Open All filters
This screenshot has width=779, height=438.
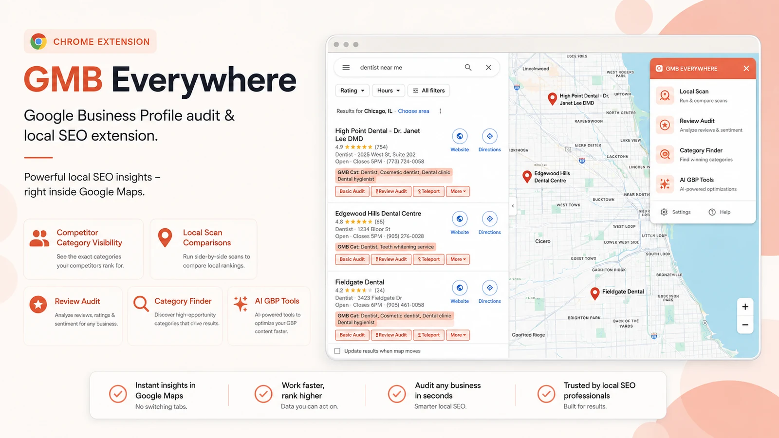(428, 91)
